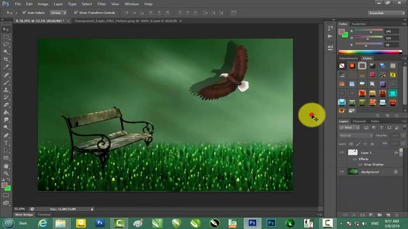Switch to the Adjustments tab

tap(349, 58)
